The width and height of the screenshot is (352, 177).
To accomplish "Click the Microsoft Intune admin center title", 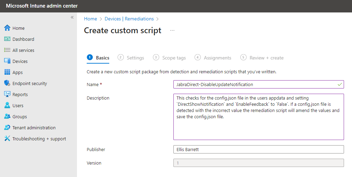I will point(42,6).
